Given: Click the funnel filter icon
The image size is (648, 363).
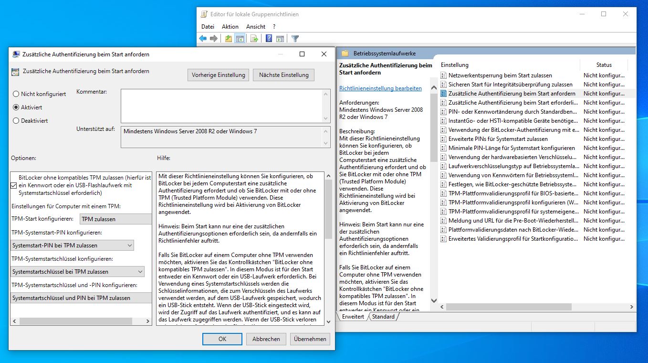Looking at the screenshot, I should coord(295,39).
